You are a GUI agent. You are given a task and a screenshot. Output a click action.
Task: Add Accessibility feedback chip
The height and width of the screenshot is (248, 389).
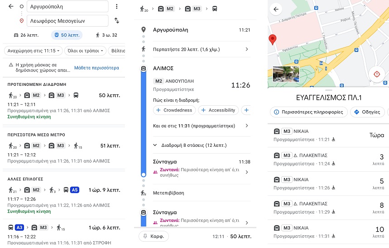point(218,110)
